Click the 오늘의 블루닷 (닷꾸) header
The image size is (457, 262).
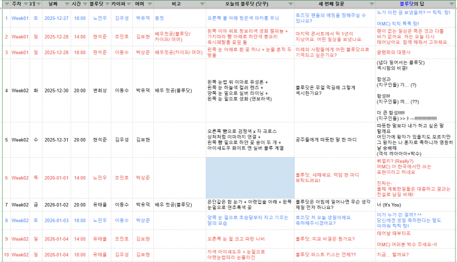tap(247, 4)
